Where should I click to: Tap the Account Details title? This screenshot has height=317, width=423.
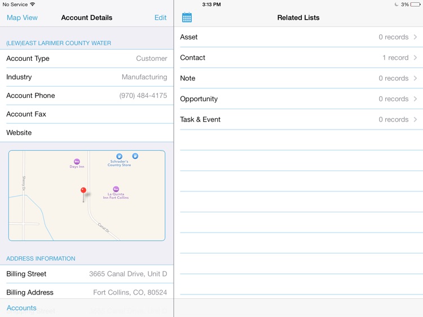pos(87,17)
